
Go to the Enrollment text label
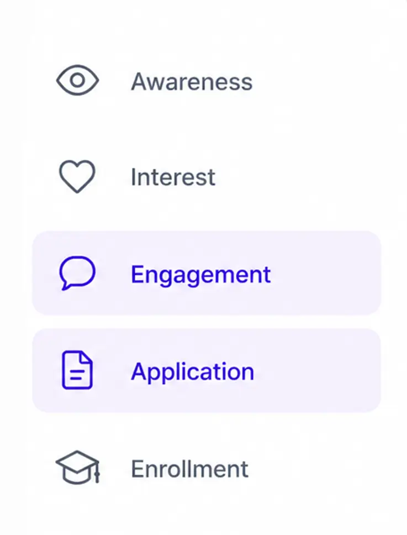[190, 469]
